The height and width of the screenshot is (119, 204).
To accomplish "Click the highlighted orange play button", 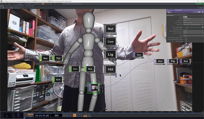I will 75,115.
